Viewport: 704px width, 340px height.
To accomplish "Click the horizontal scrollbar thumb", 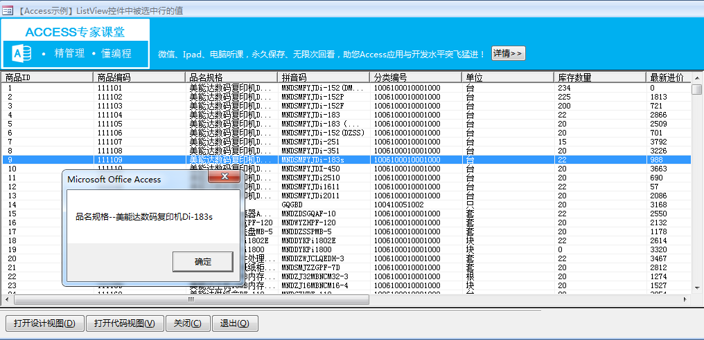I will click(x=191, y=299).
